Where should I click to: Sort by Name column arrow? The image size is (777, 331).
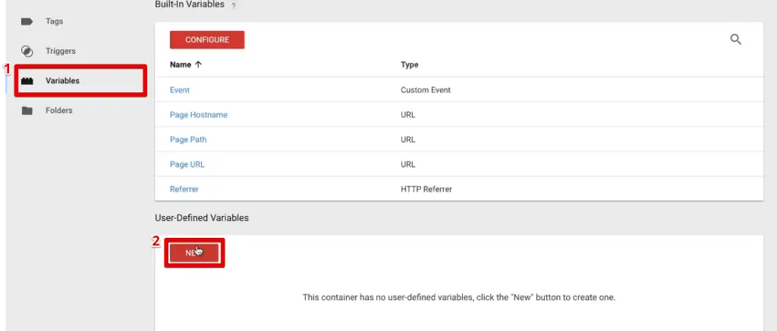pos(198,65)
